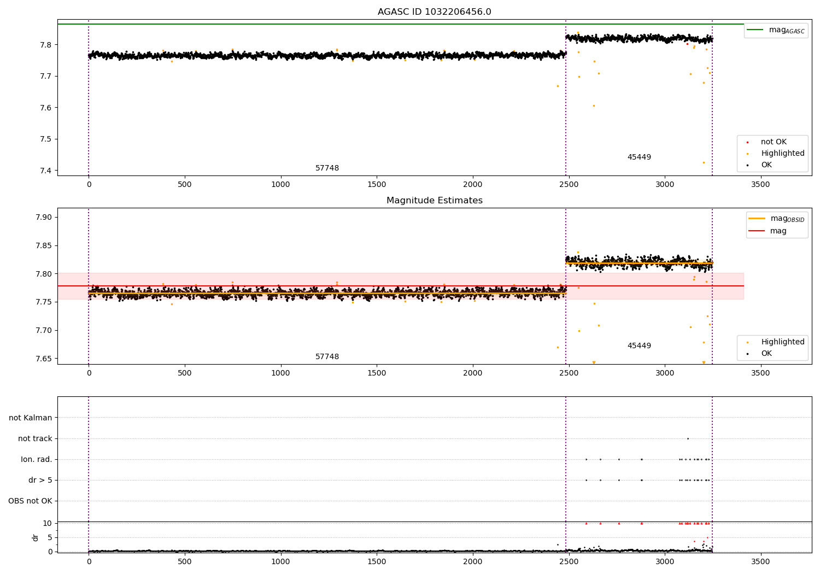Image resolution: width=820 pixels, height=574 pixels.
Task: Click the "Magnitude Estimates" plot title
Action: pyautogui.click(x=434, y=201)
